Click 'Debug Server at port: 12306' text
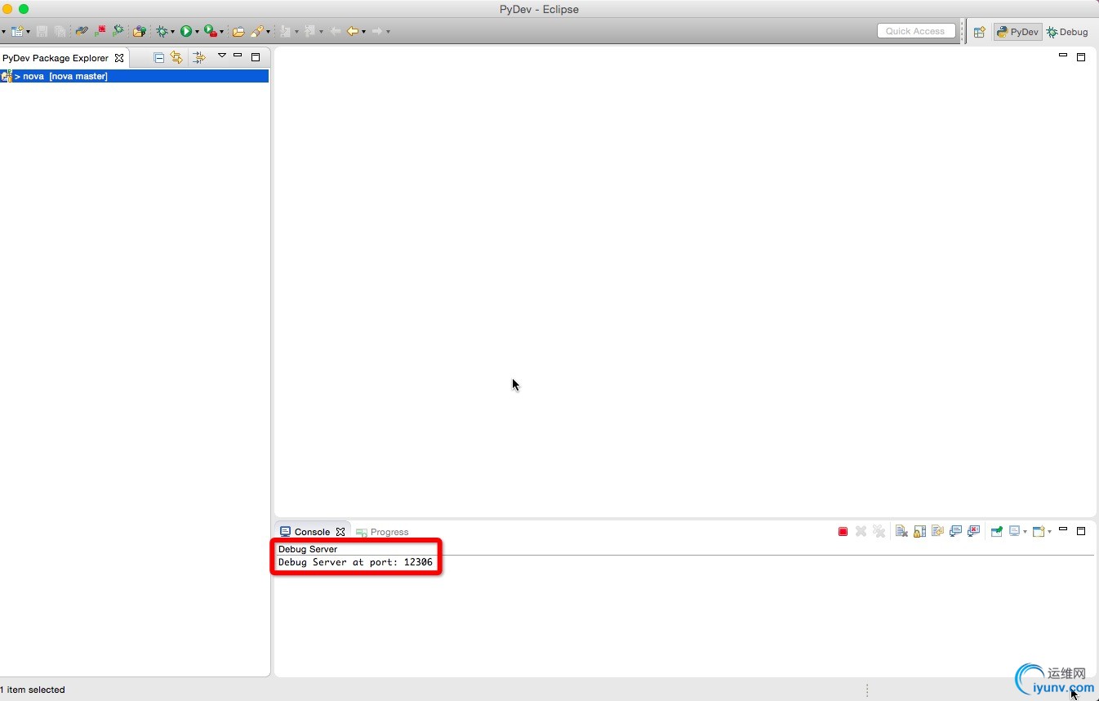 [355, 562]
